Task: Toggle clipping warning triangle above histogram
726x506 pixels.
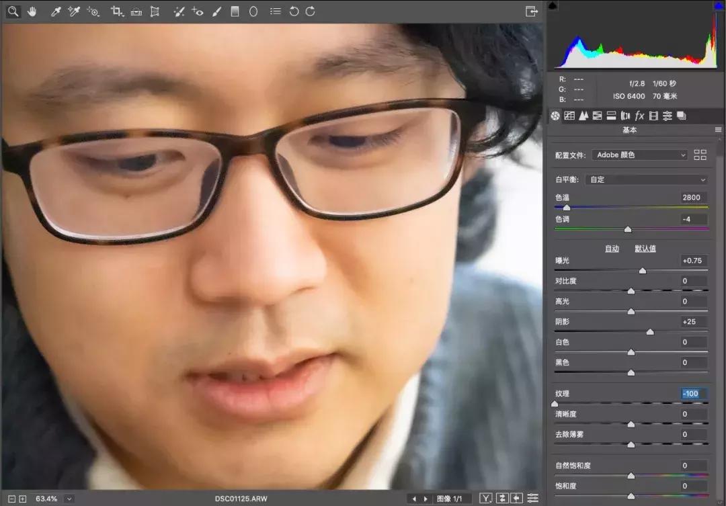Action: [x=552, y=5]
